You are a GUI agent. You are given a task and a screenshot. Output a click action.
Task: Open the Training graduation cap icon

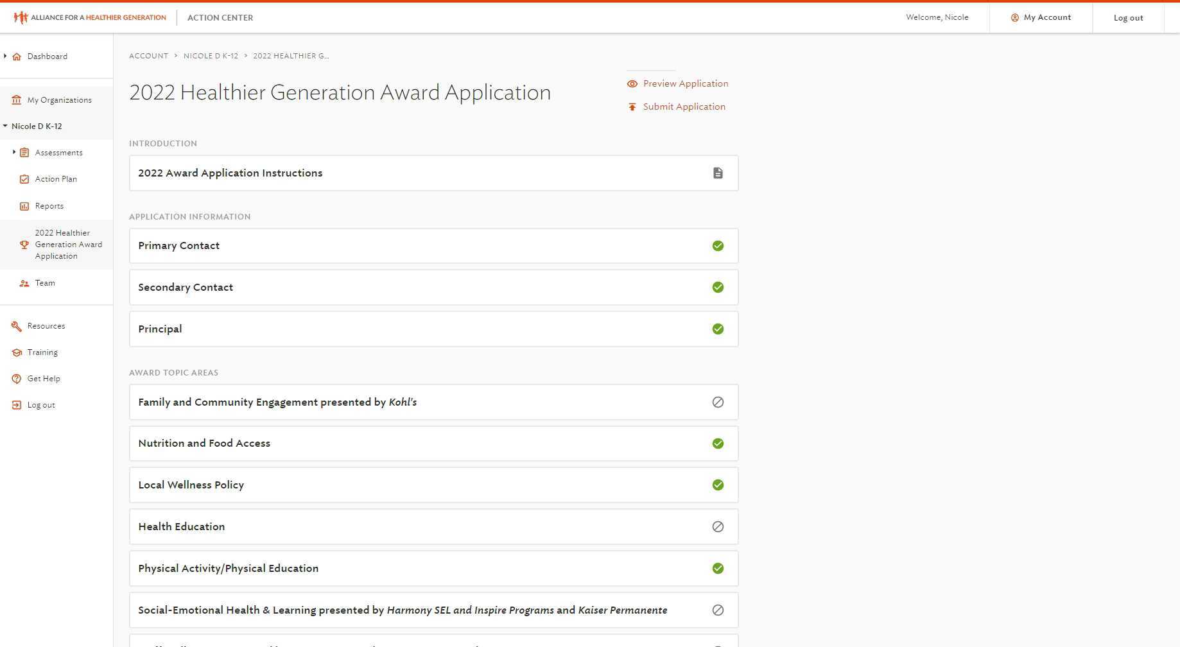(x=16, y=352)
